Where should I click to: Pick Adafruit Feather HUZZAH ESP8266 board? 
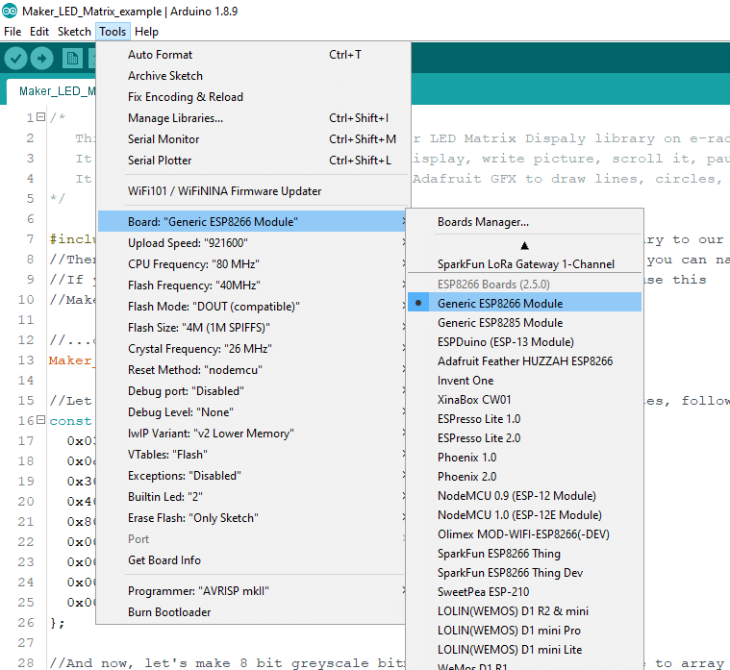pos(524,361)
